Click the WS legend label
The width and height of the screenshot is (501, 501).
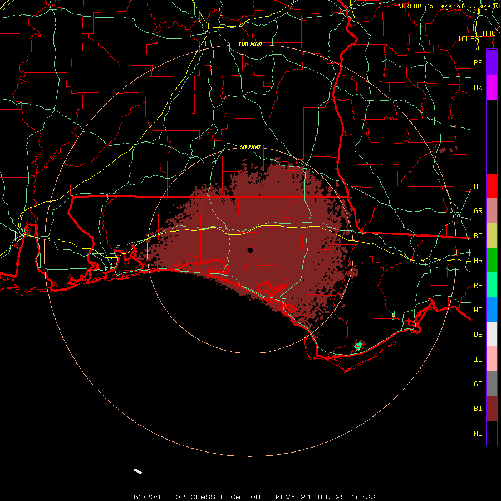(x=478, y=310)
